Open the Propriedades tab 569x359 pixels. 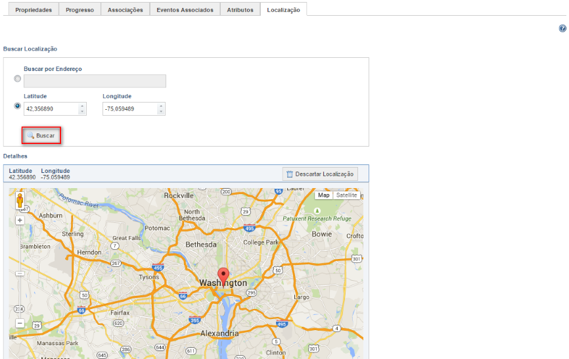pyautogui.click(x=34, y=10)
